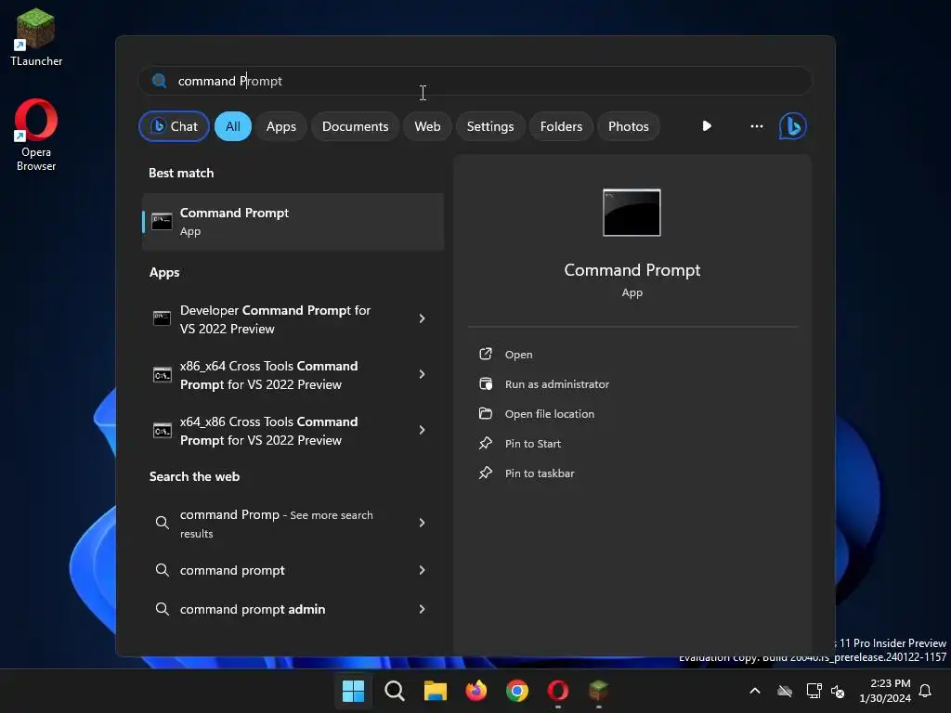Open the three-dot options menu

pyautogui.click(x=756, y=126)
